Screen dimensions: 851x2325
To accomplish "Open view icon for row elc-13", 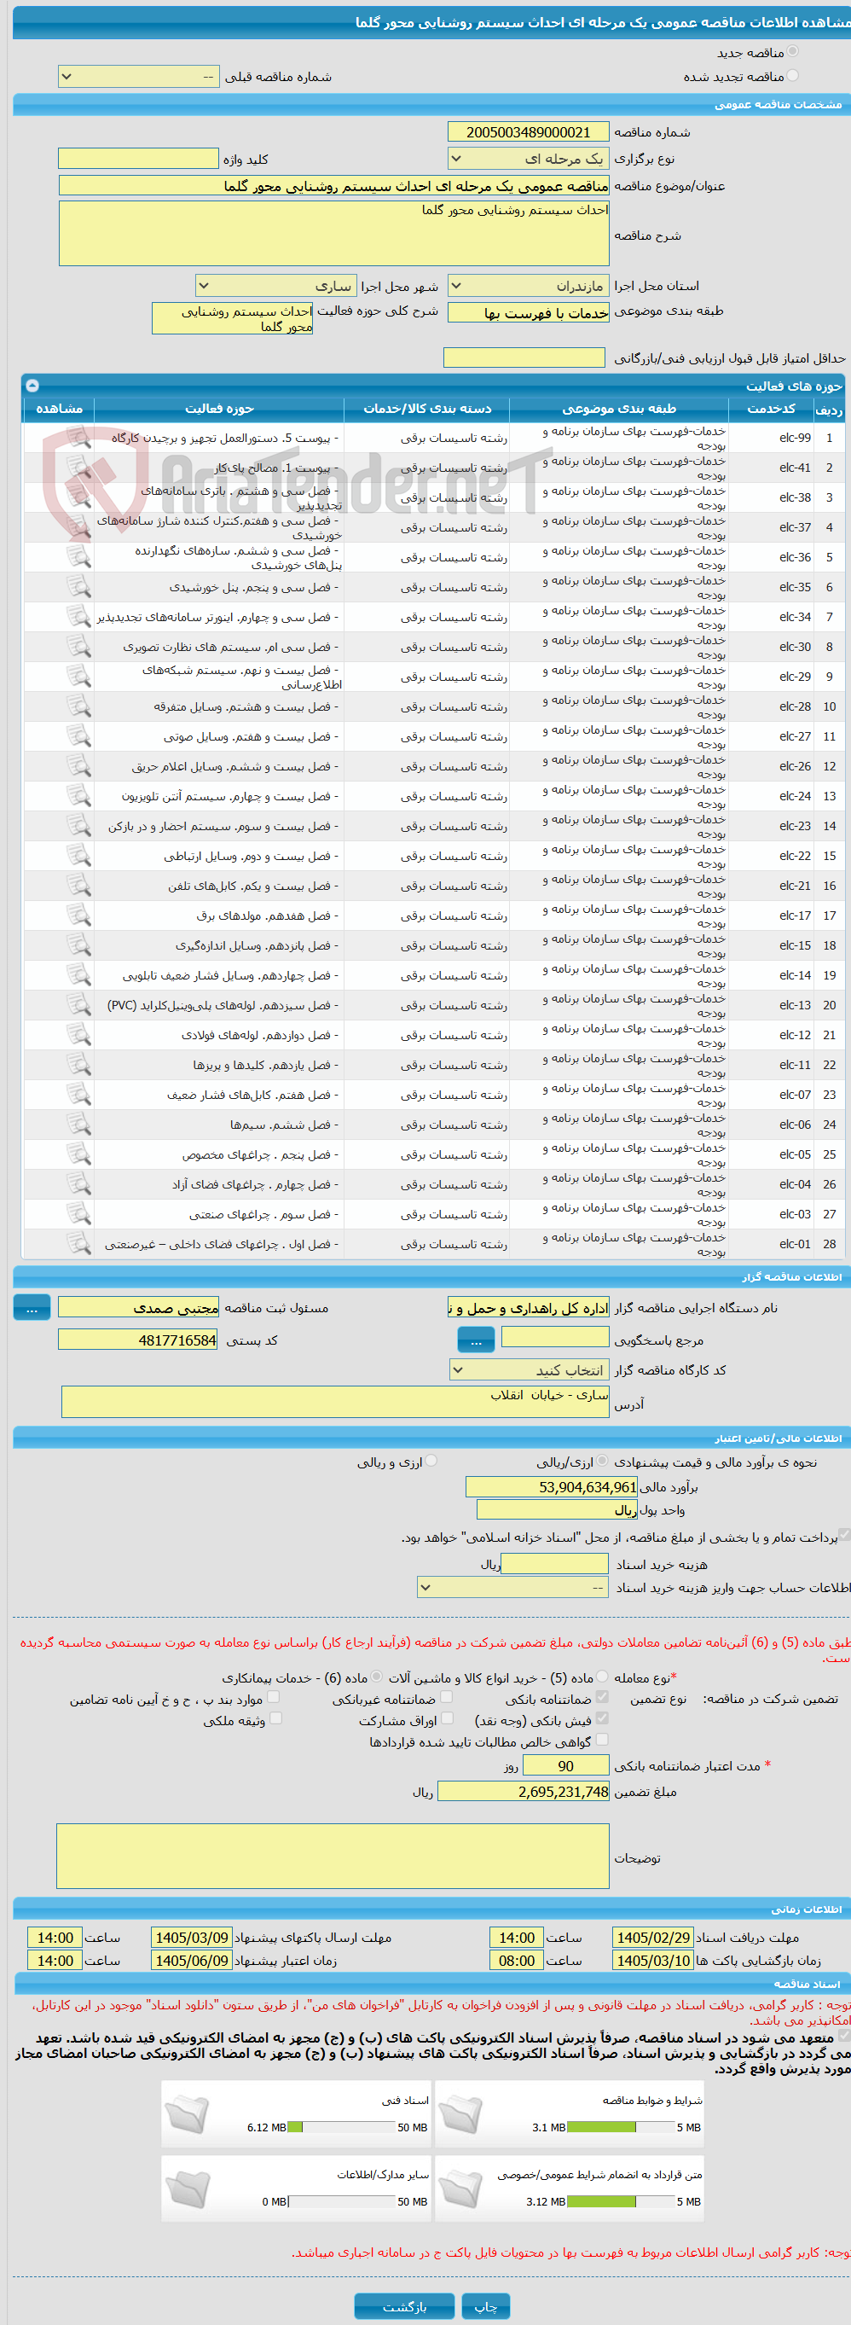I will (79, 1003).
